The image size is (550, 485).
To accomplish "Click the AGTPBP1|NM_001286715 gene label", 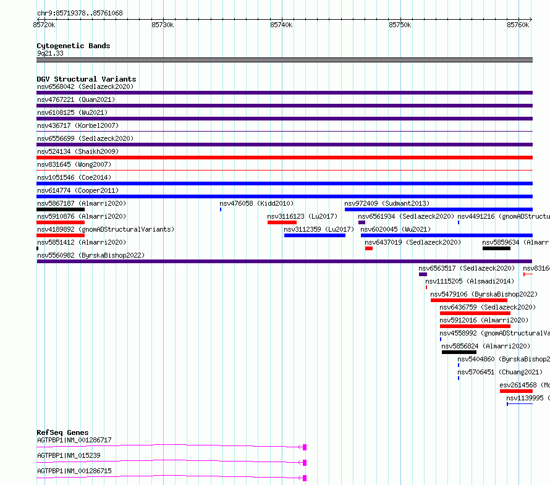I will click(74, 471).
